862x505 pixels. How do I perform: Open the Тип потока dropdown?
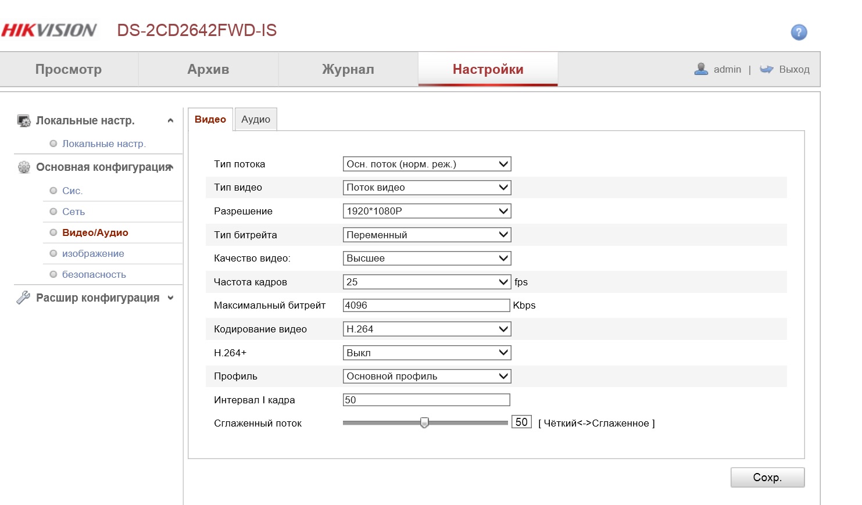tap(427, 164)
